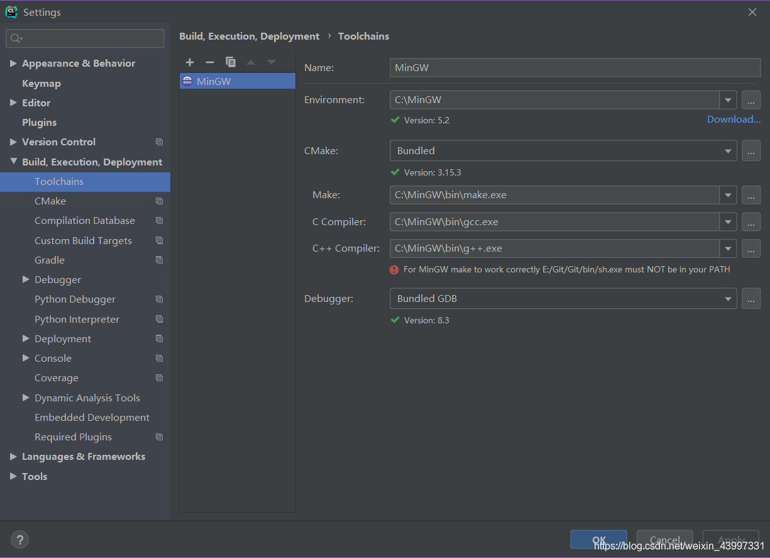Open Plugins settings page
The height and width of the screenshot is (558, 770).
click(x=39, y=122)
